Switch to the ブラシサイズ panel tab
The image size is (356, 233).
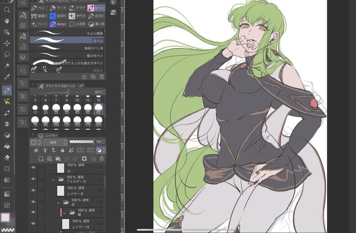[x=57, y=86]
